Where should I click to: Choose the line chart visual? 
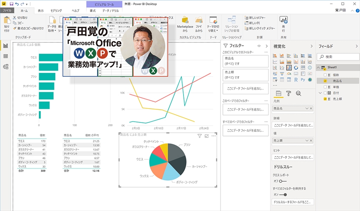click(x=275, y=62)
